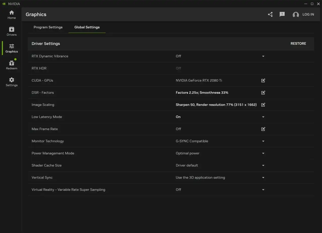Click the Vertical Sync label
The image size is (322, 233).
(x=42, y=178)
